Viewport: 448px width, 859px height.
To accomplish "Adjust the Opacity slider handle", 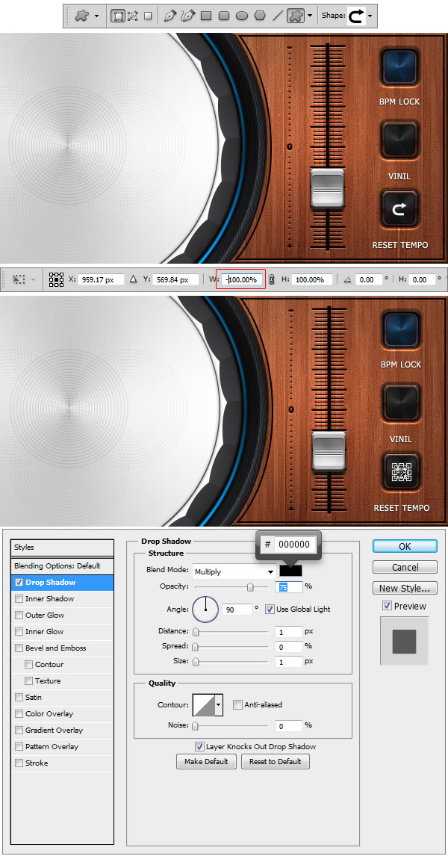I will click(x=250, y=587).
